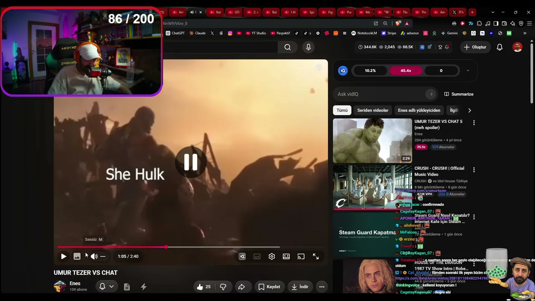Play the video with the play button
This screenshot has width=535, height=301.
[x=64, y=256]
